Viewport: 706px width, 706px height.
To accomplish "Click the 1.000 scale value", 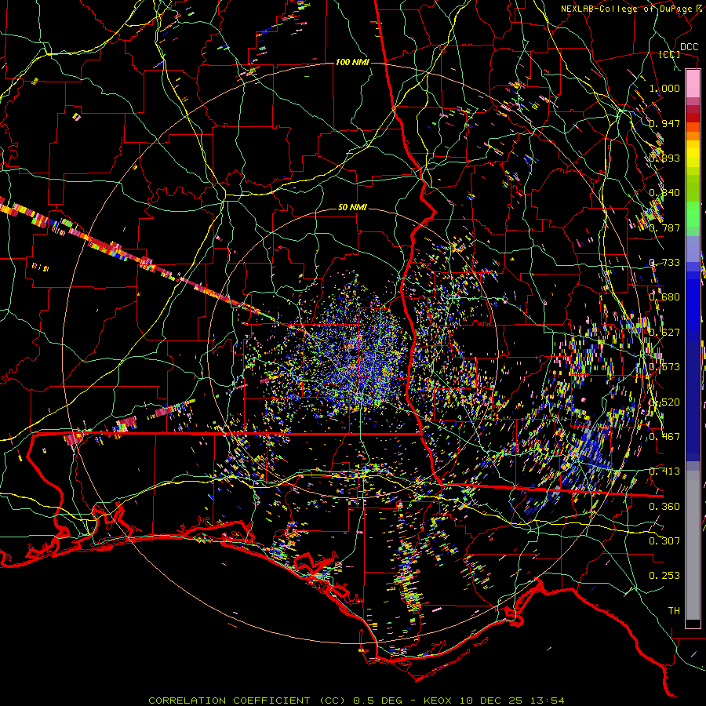I will coord(664,88).
